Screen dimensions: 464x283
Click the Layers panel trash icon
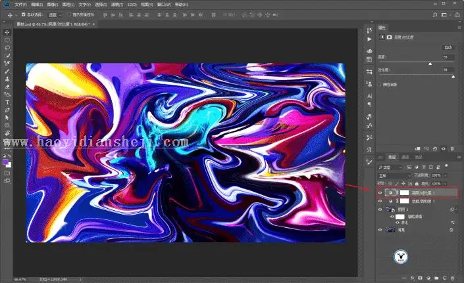(x=452, y=278)
